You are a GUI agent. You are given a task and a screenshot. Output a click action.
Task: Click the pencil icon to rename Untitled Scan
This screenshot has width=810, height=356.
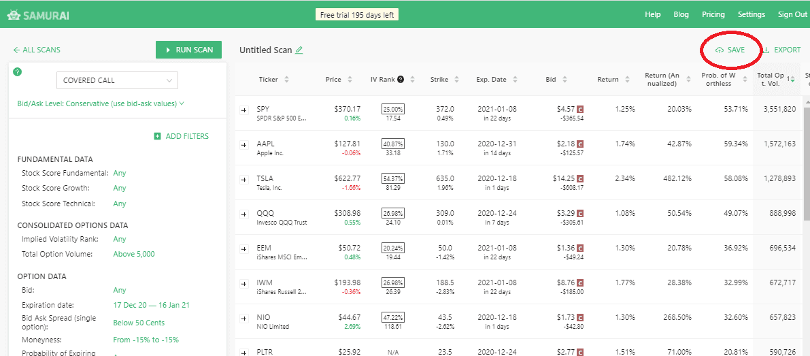click(299, 50)
